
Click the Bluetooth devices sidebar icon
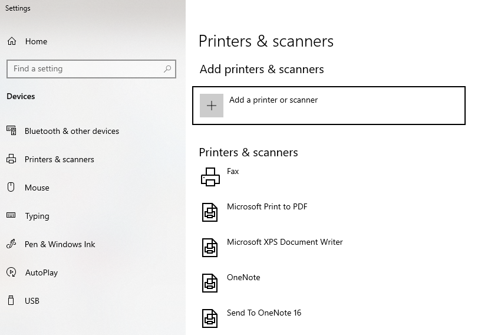(x=11, y=130)
